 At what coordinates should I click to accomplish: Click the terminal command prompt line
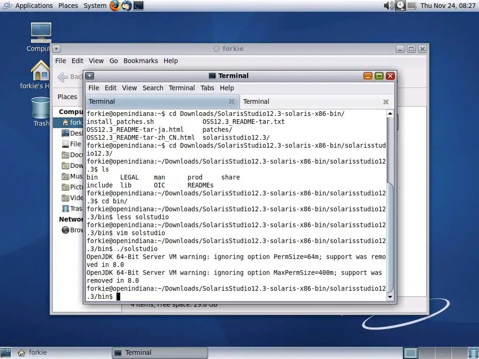point(236,293)
